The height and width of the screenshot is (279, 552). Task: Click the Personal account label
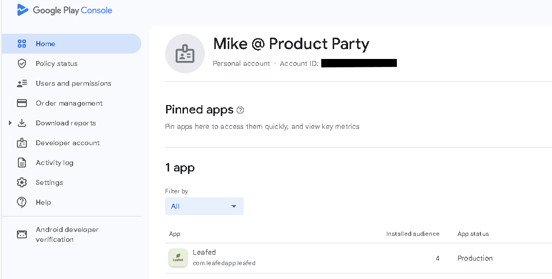tap(241, 63)
